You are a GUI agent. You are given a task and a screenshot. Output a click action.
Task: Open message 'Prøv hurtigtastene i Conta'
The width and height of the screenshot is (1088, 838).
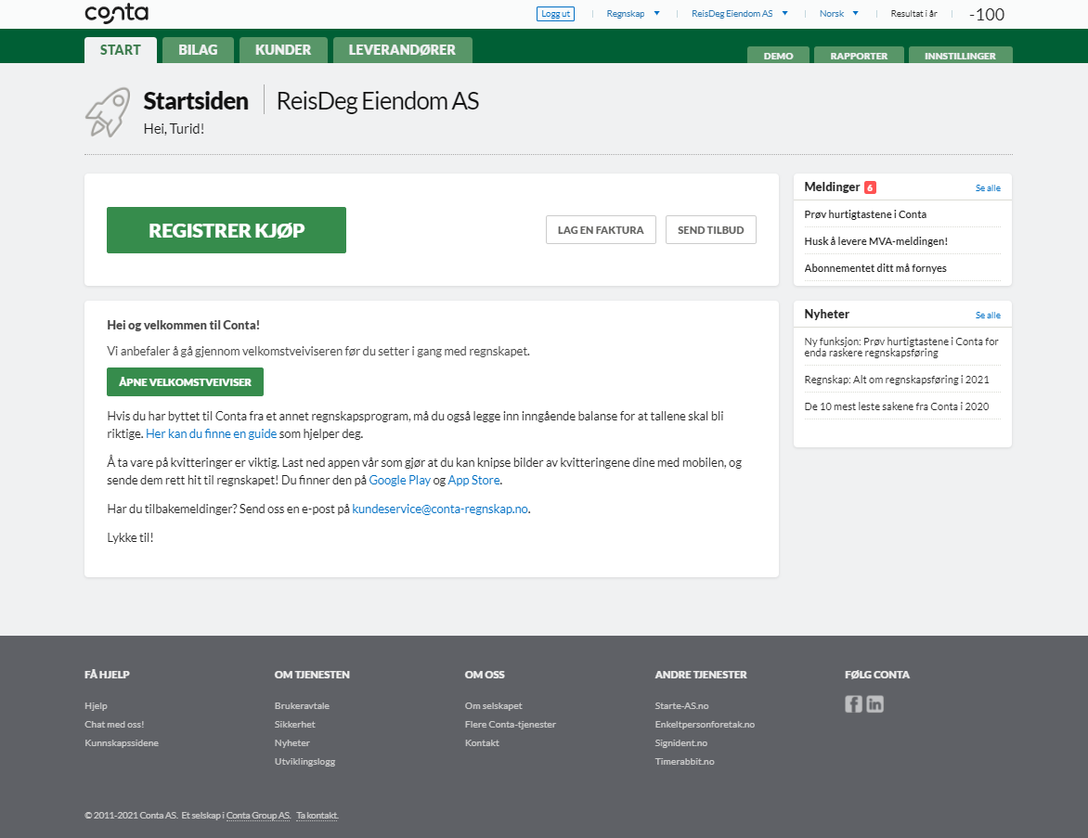865,214
